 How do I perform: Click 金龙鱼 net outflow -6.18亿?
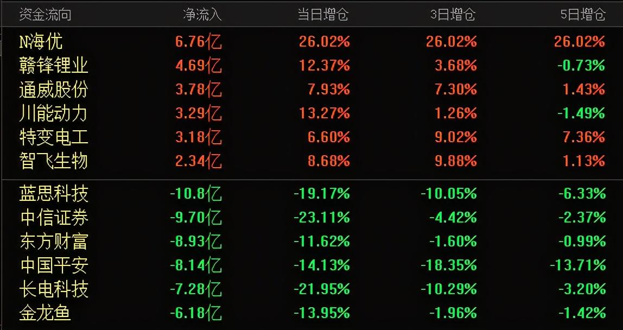tap(195, 313)
